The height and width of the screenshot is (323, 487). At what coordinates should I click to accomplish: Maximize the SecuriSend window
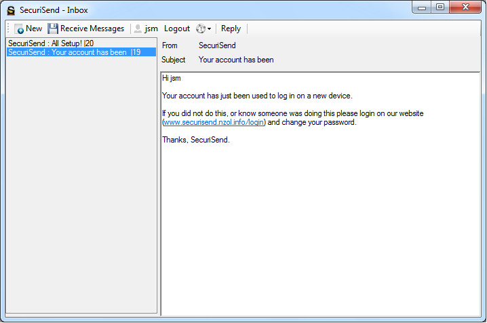click(440, 7)
